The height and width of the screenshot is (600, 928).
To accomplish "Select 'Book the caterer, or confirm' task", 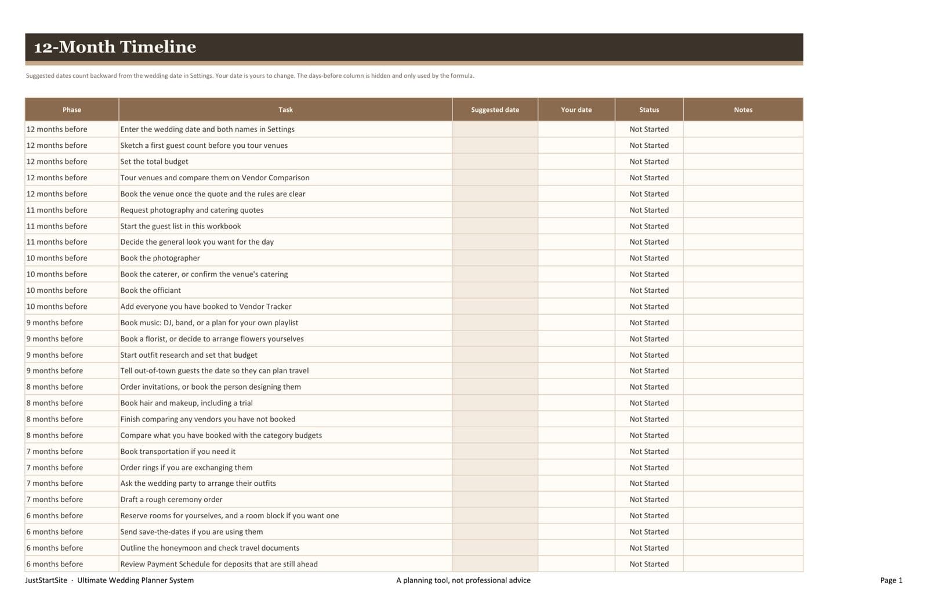I will point(285,274).
